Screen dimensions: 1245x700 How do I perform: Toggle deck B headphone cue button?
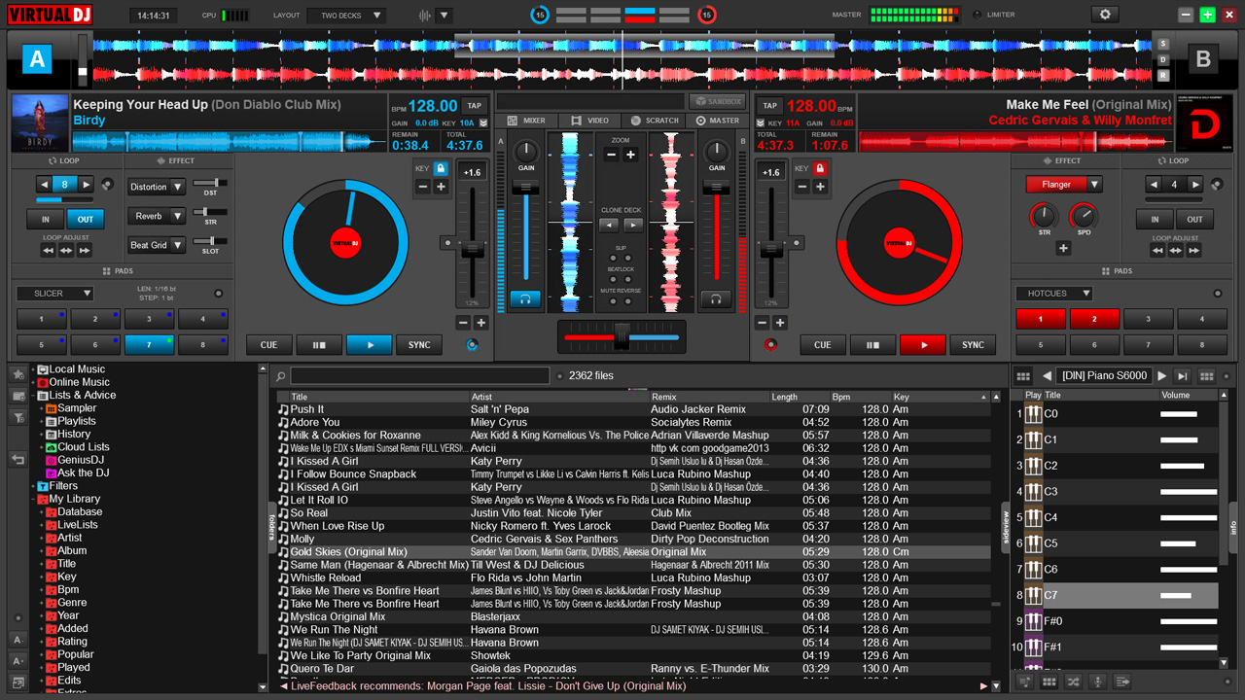pos(717,299)
